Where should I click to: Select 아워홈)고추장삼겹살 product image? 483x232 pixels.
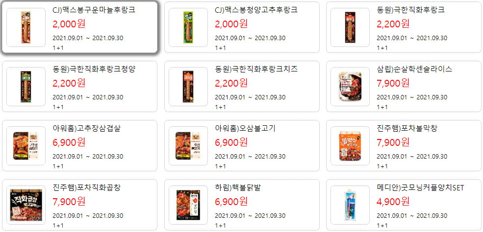point(26,146)
